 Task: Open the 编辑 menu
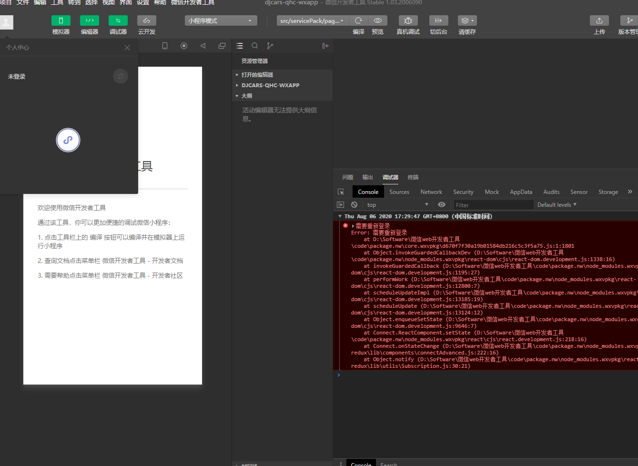[x=40, y=3]
